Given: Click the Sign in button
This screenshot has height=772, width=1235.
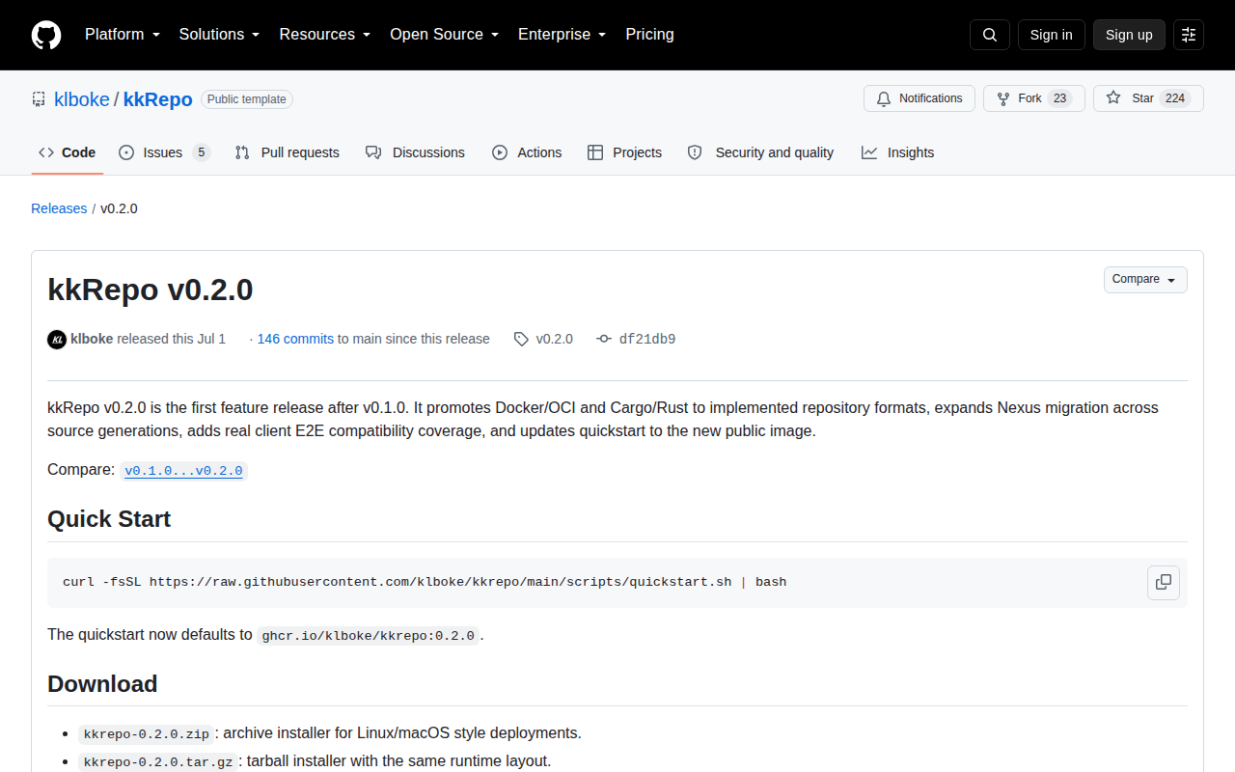Looking at the screenshot, I should tap(1051, 35).
